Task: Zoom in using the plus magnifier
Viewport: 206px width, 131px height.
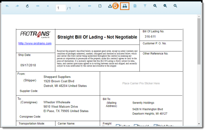Action: click(x=155, y=6)
